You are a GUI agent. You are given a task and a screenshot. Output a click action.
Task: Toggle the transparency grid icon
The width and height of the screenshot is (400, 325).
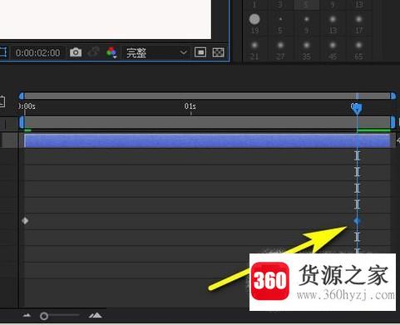tap(218, 52)
